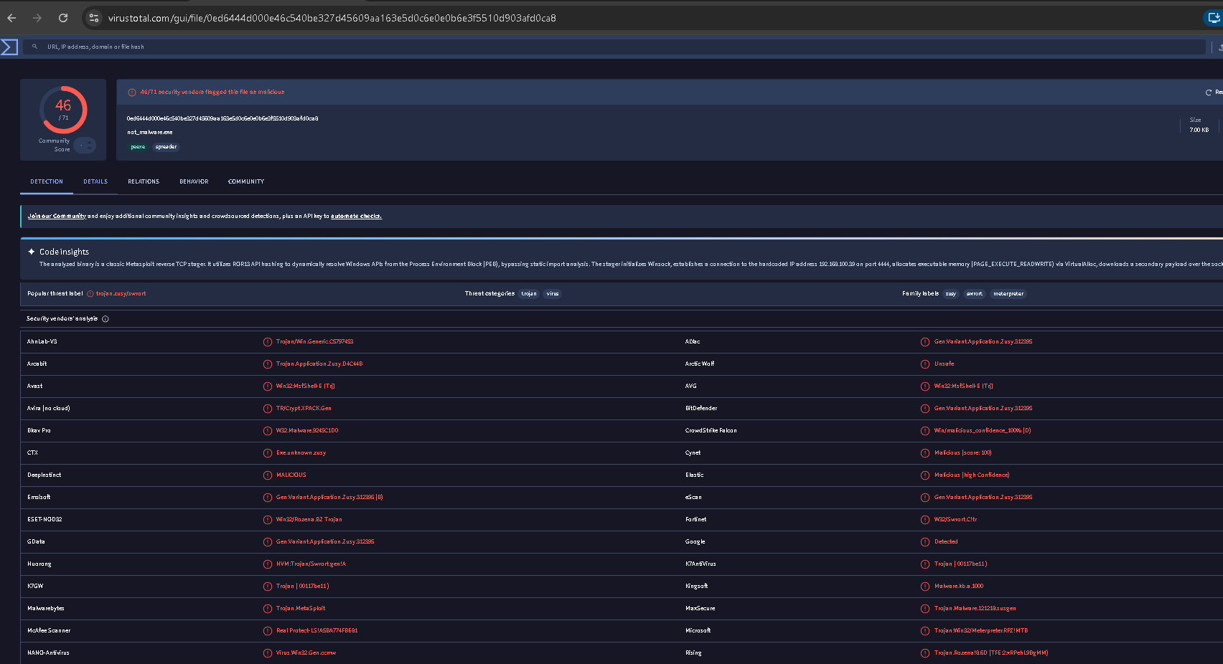Click the alert icon in the Arctic Wolf row
Image resolution: width=1223 pixels, height=664 pixels.
pos(925,364)
